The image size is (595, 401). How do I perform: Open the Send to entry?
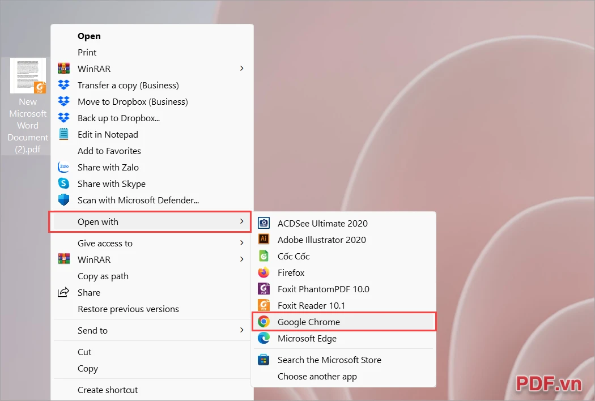point(152,330)
